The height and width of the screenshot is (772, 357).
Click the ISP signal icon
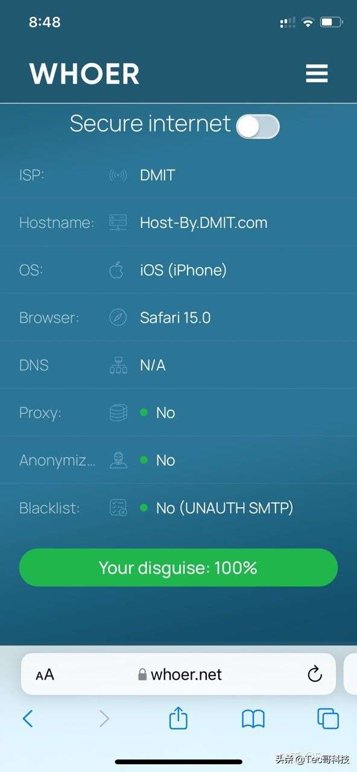[118, 175]
